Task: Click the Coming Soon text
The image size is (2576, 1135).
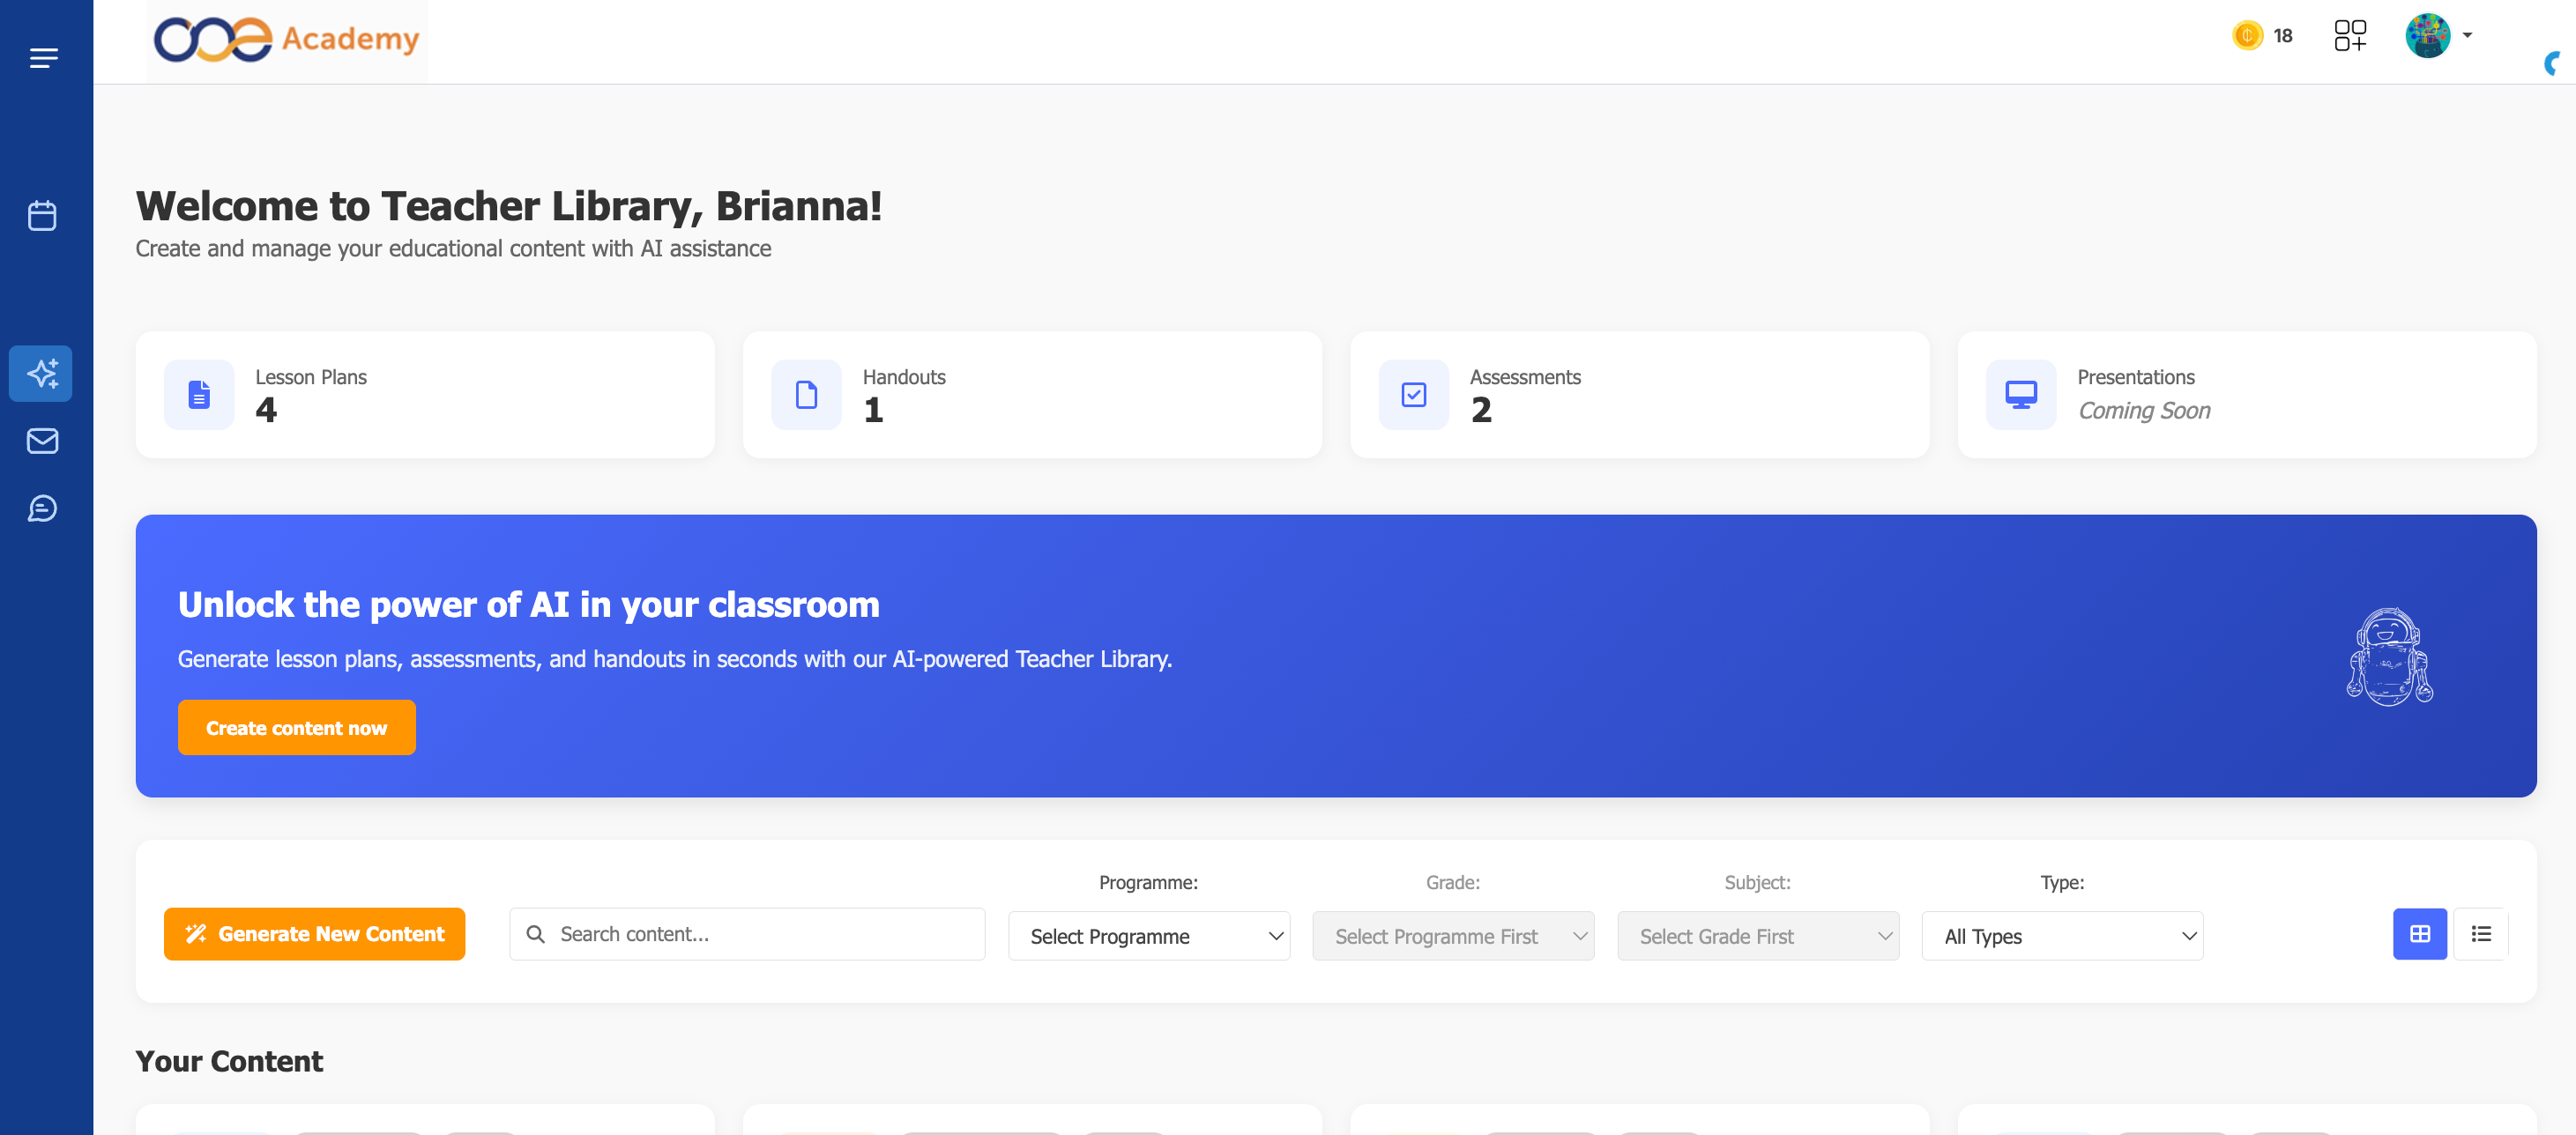Action: [2144, 411]
